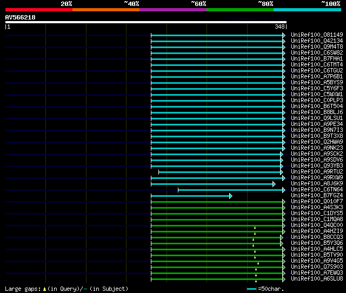The image size is (346, 293).
Task: Select UniRef100_A7EWQ3 label
Action: click(317, 273)
